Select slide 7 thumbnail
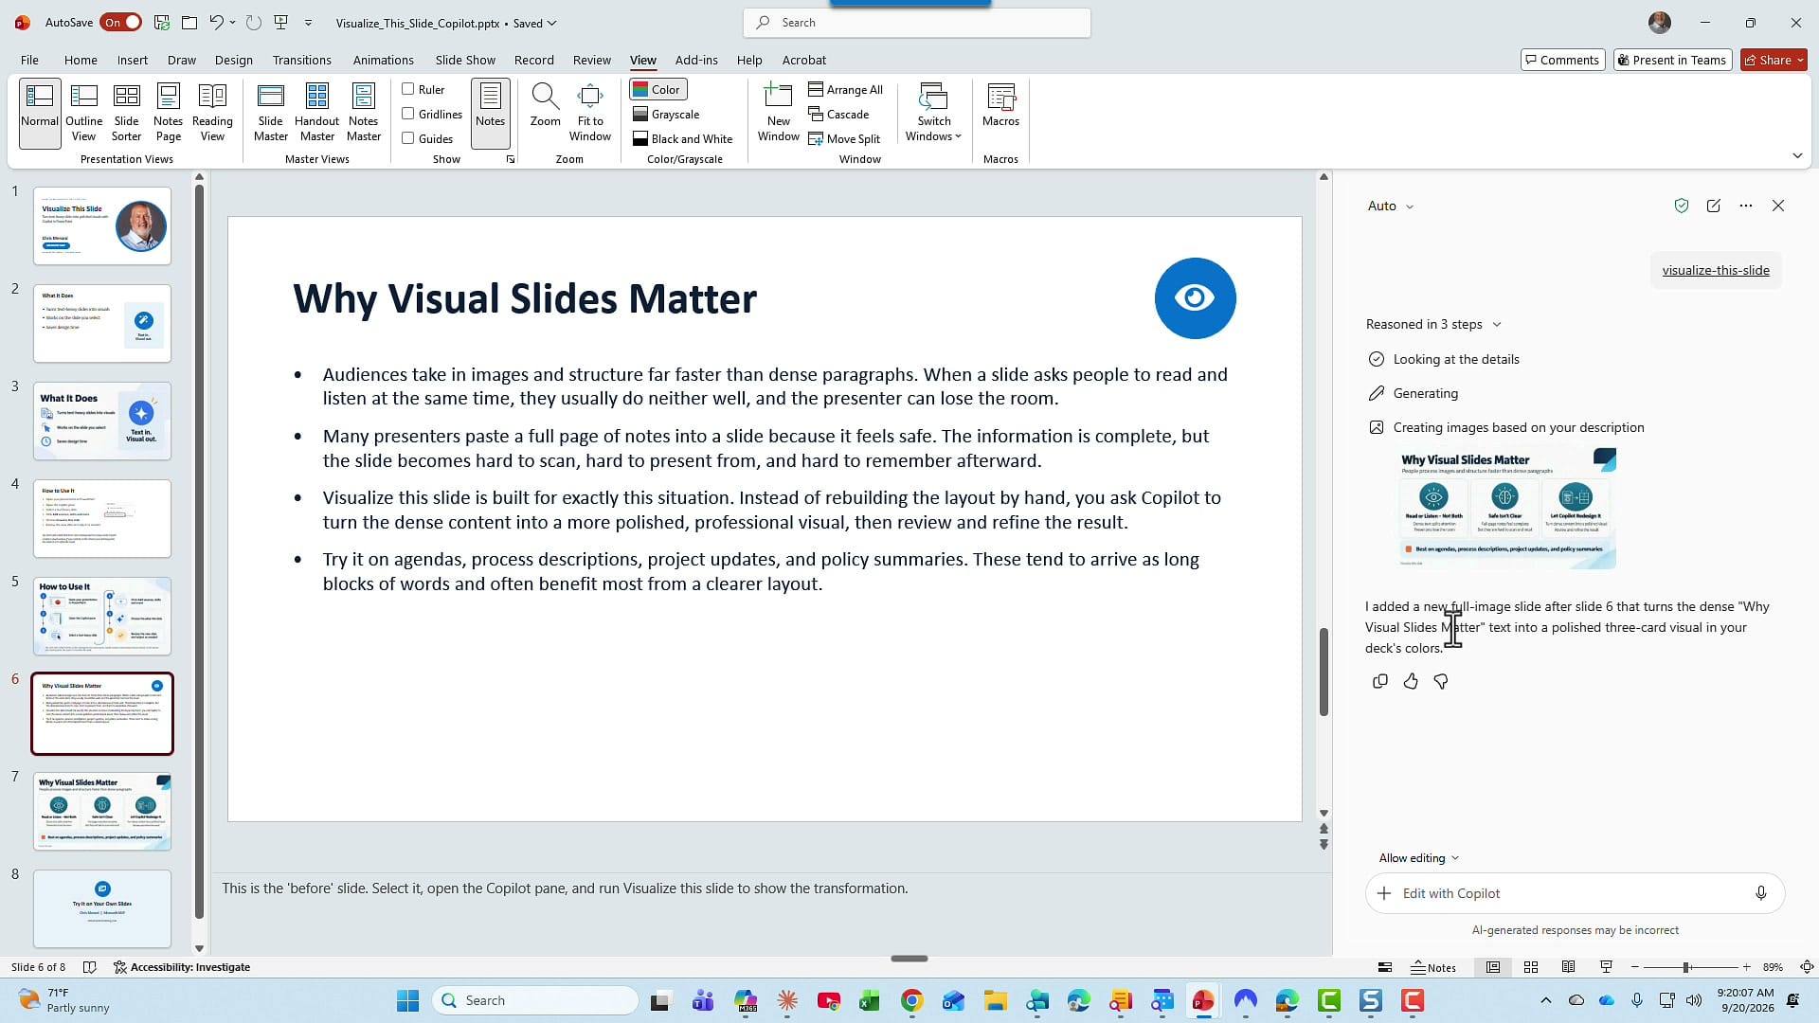The image size is (1819, 1023). point(102,811)
